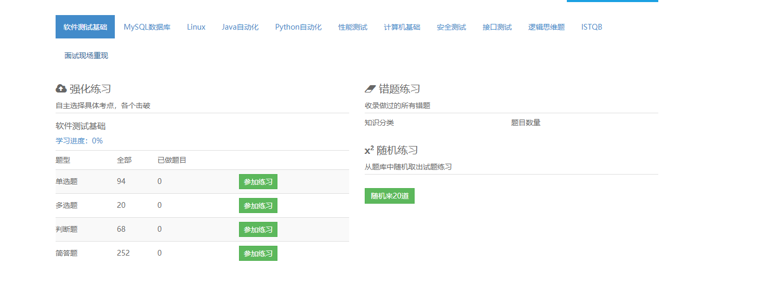Click the eraser icon beside 错题练习
Viewport: 757px width, 305px height.
[370, 89]
